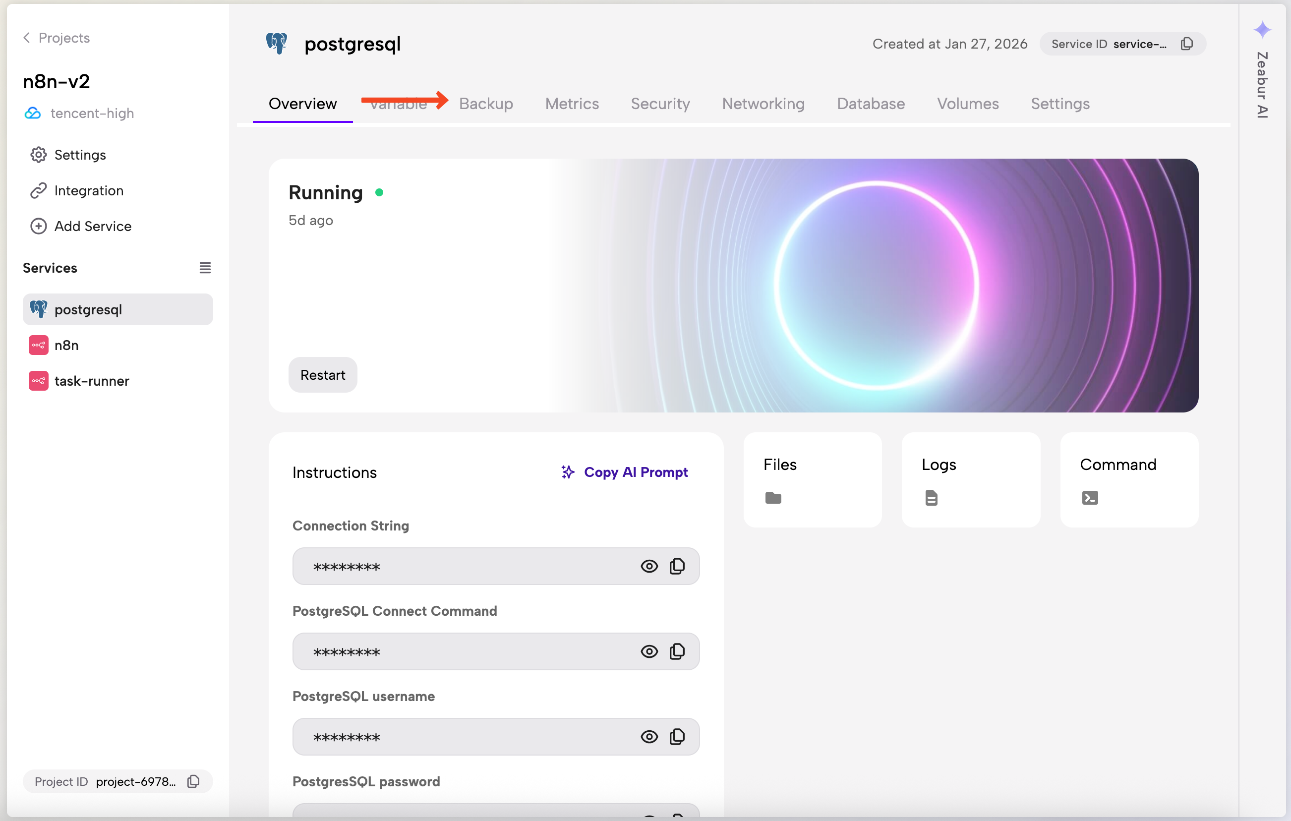Copy the Connection String value
Viewport: 1291px width, 821px height.
coord(677,566)
